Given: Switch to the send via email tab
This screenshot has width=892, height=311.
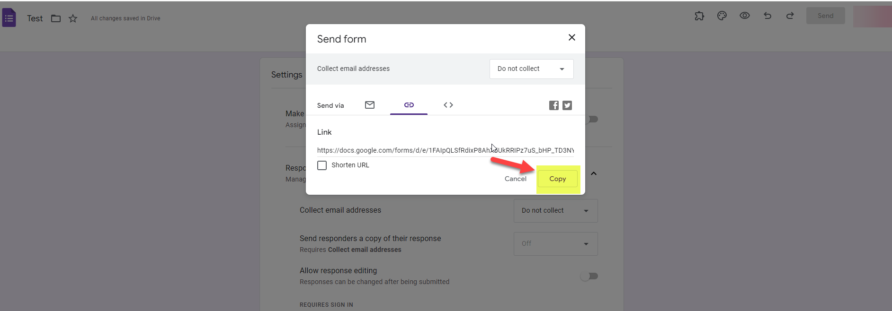Looking at the screenshot, I should [370, 105].
